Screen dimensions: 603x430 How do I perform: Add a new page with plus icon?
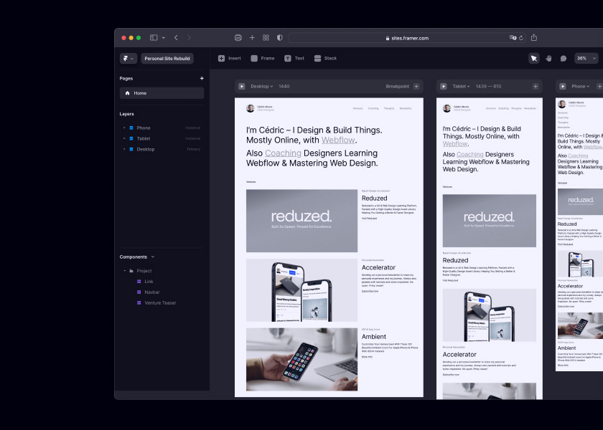click(202, 78)
